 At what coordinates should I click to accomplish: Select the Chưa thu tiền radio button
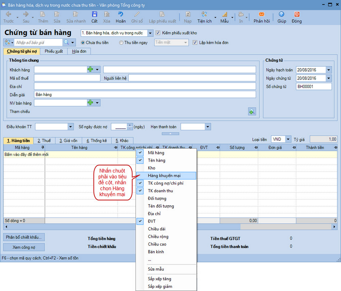(x=83, y=43)
